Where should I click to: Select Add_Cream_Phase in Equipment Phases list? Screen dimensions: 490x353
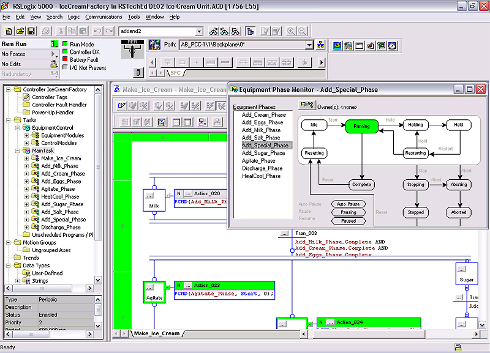point(264,115)
